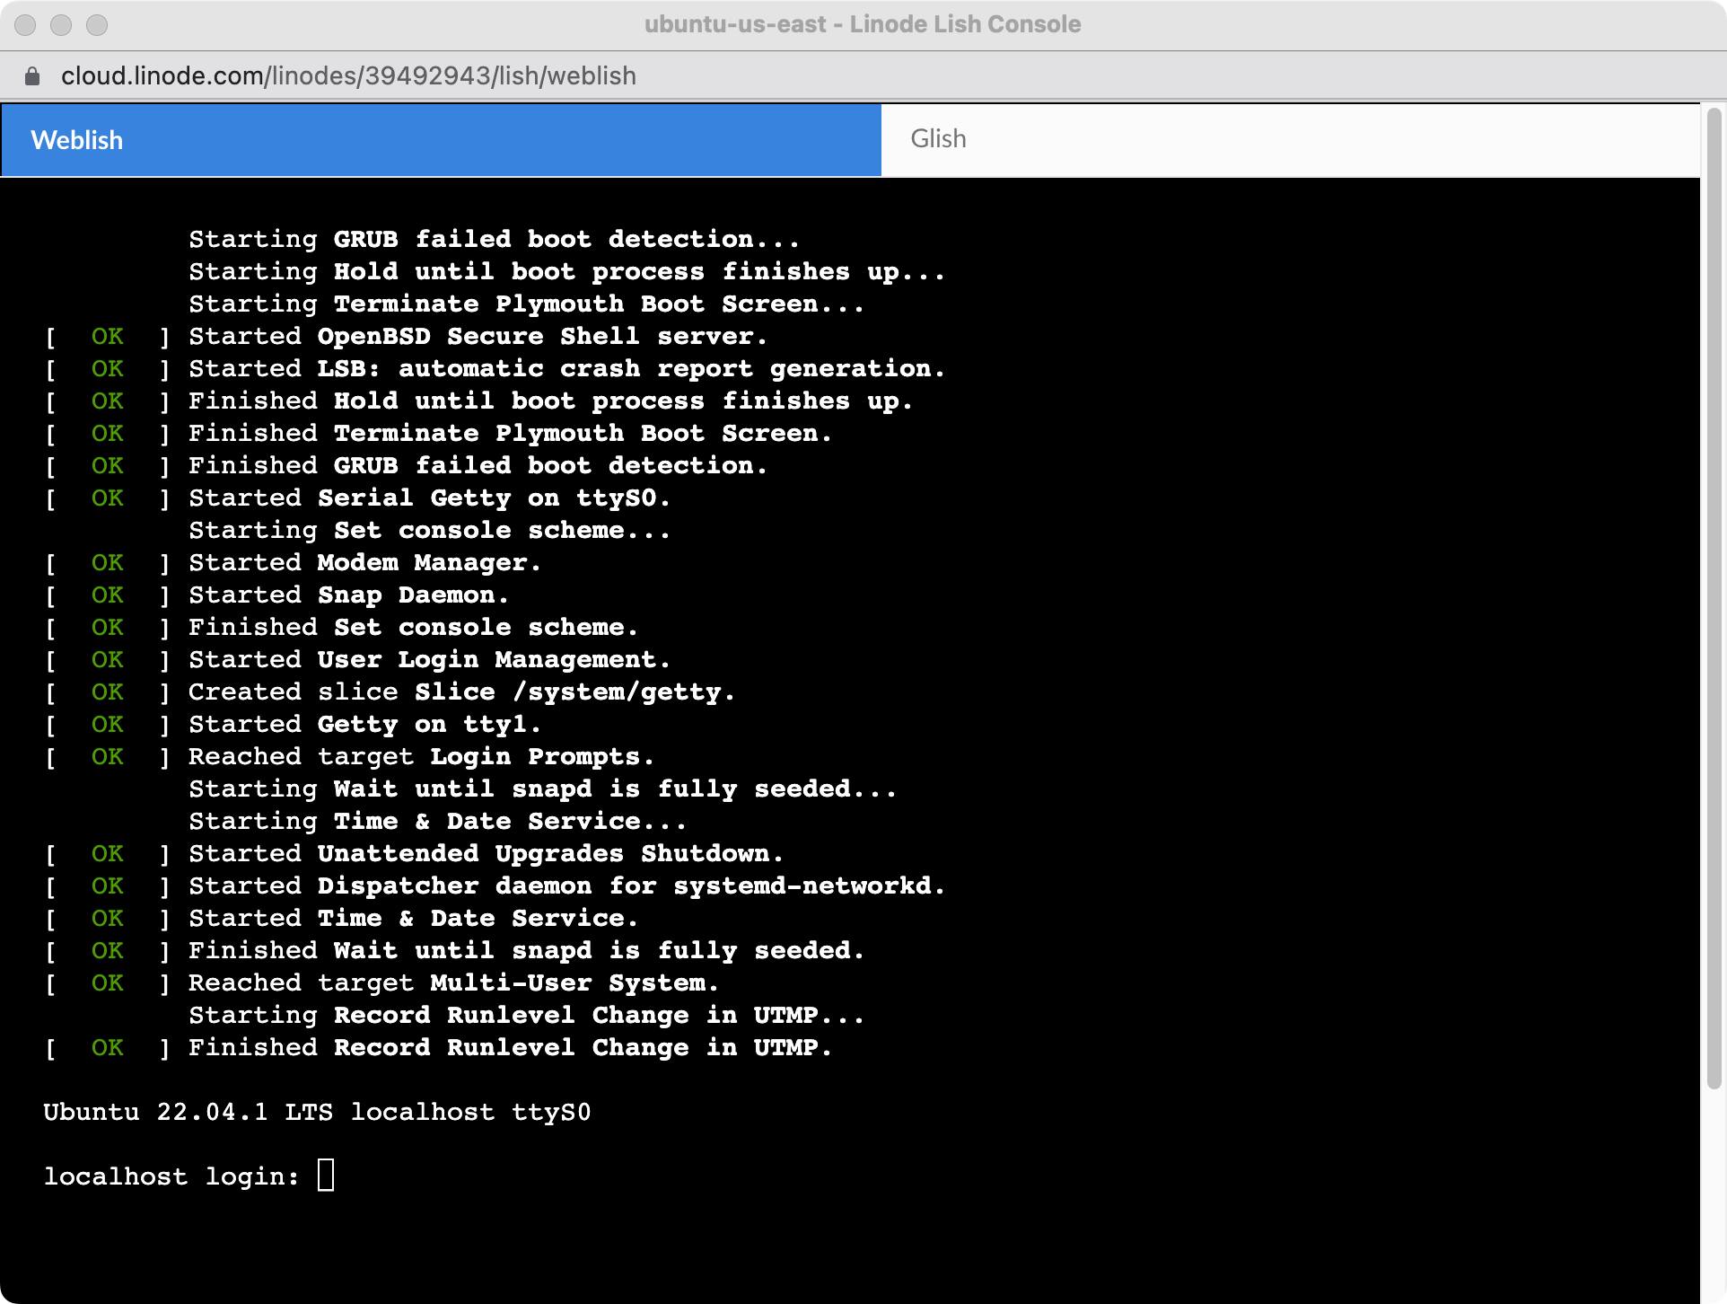This screenshot has height=1304, width=1727.
Task: Click the 'Reached target Login Prompts' entry
Action: [x=420, y=756]
